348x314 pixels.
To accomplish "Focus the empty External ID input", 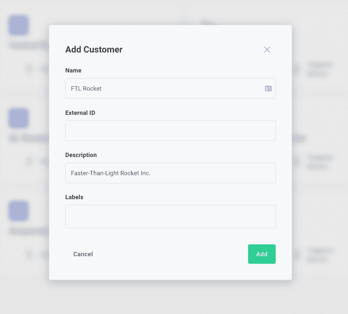I will [x=170, y=130].
